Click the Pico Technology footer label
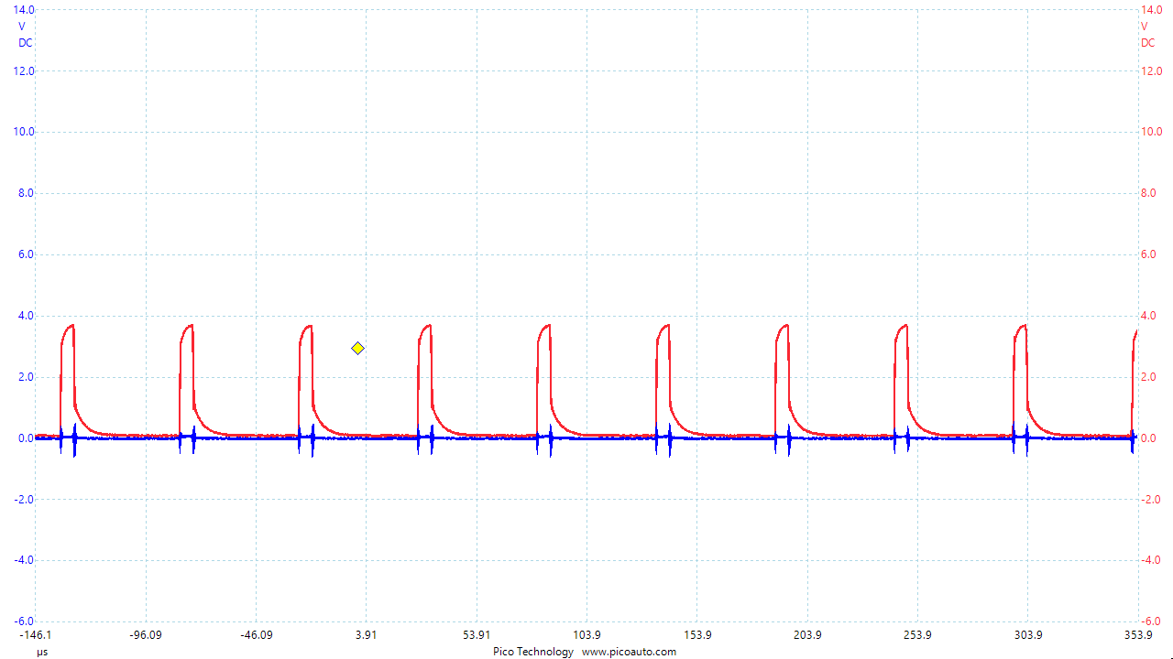This screenshot has height=659, width=1173. (x=533, y=652)
